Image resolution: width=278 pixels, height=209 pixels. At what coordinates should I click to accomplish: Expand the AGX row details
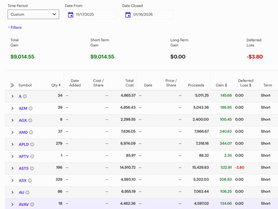point(13,121)
